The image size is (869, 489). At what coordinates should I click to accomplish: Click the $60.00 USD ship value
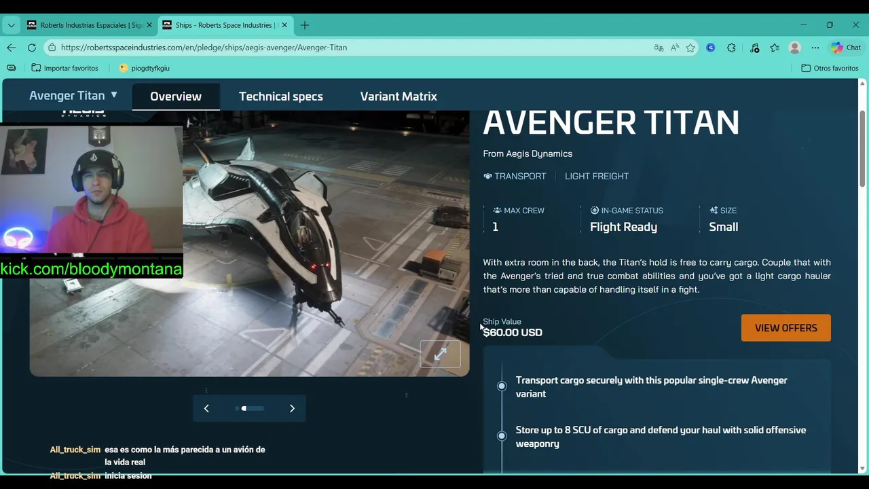coord(513,332)
